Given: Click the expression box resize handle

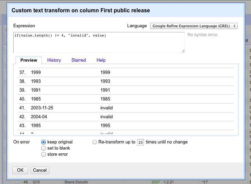Looking at the screenshot, I should click(183, 51).
